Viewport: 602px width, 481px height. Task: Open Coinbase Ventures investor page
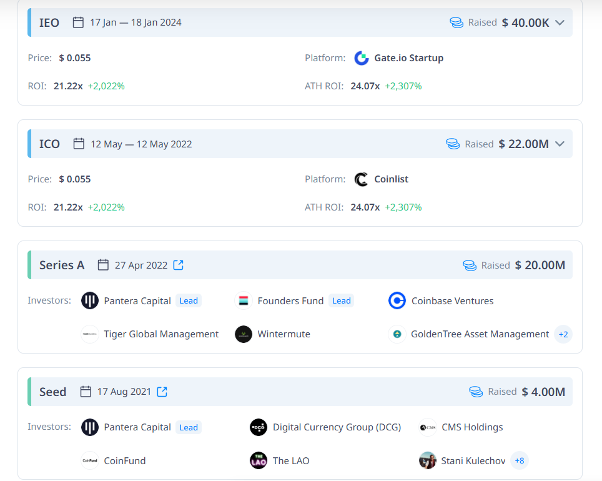coord(453,301)
